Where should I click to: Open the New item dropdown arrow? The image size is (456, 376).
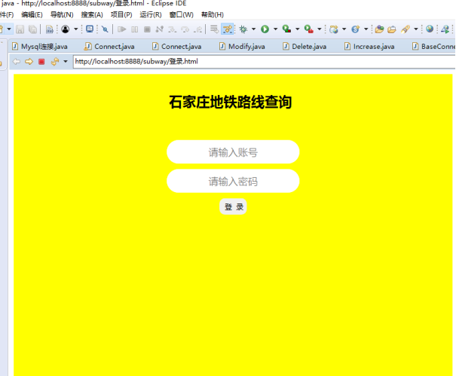9,29
